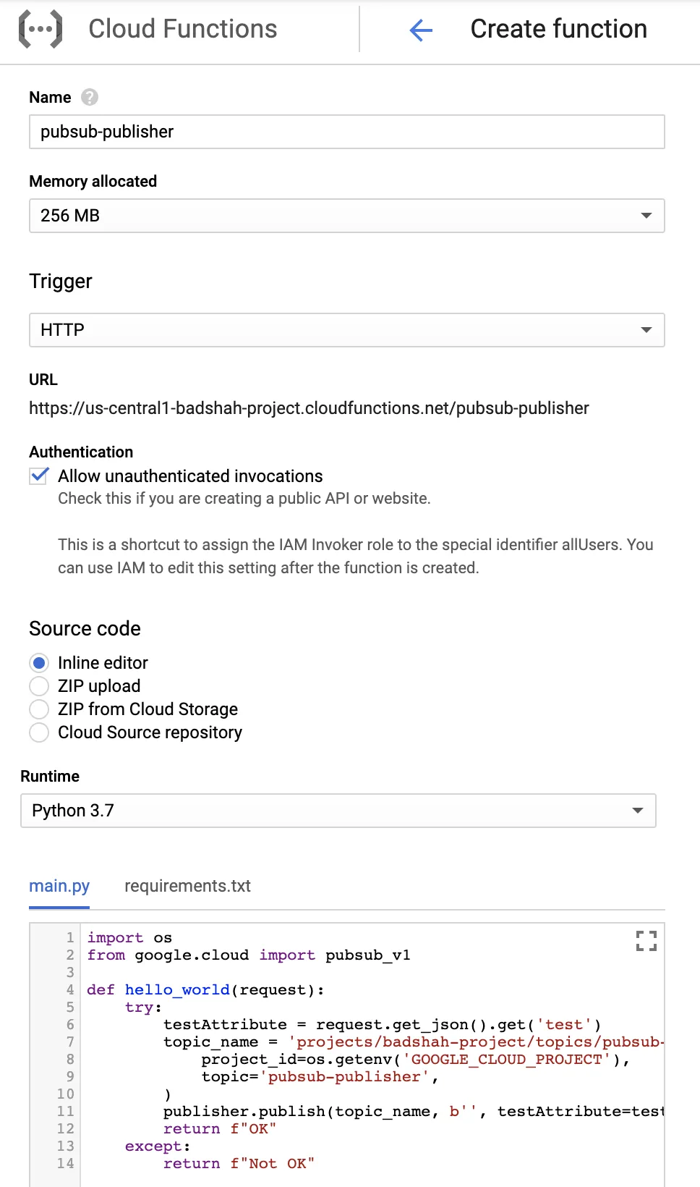This screenshot has width=700, height=1187.
Task: Choose ZIP upload as source
Action: click(x=39, y=686)
